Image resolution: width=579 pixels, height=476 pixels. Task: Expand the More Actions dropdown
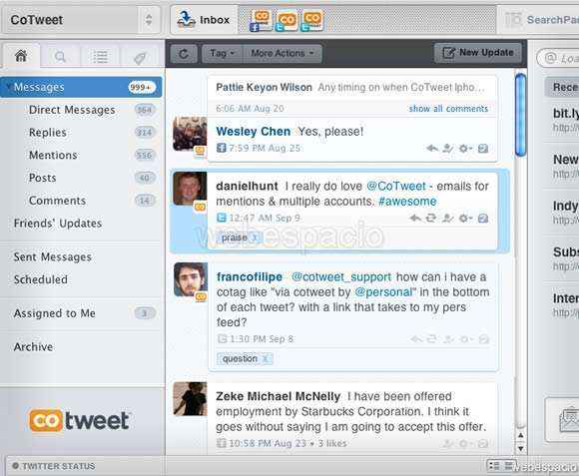(283, 54)
